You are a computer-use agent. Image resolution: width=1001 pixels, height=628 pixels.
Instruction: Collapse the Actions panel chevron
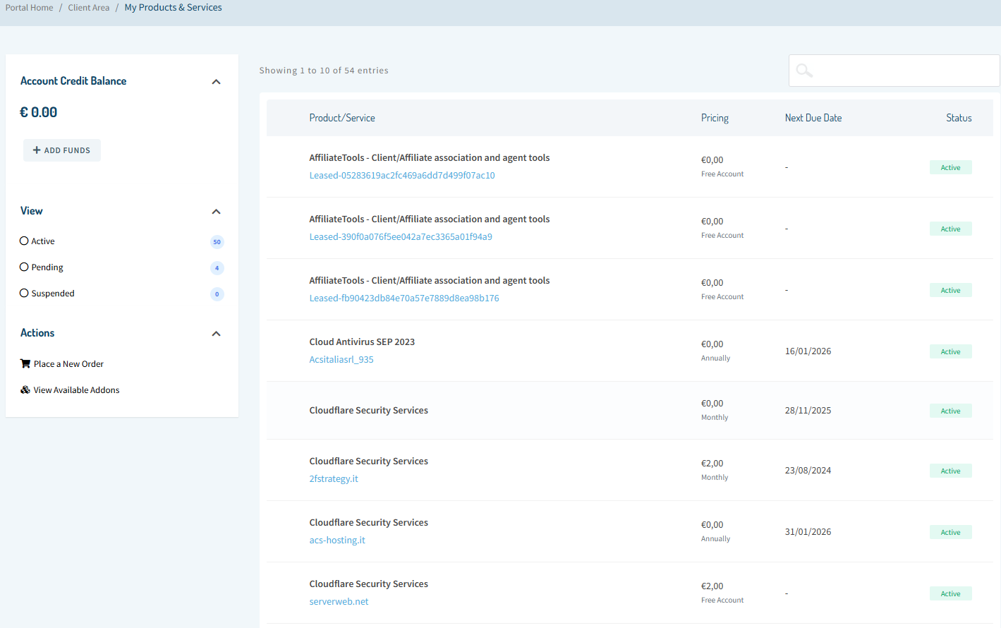tap(216, 334)
